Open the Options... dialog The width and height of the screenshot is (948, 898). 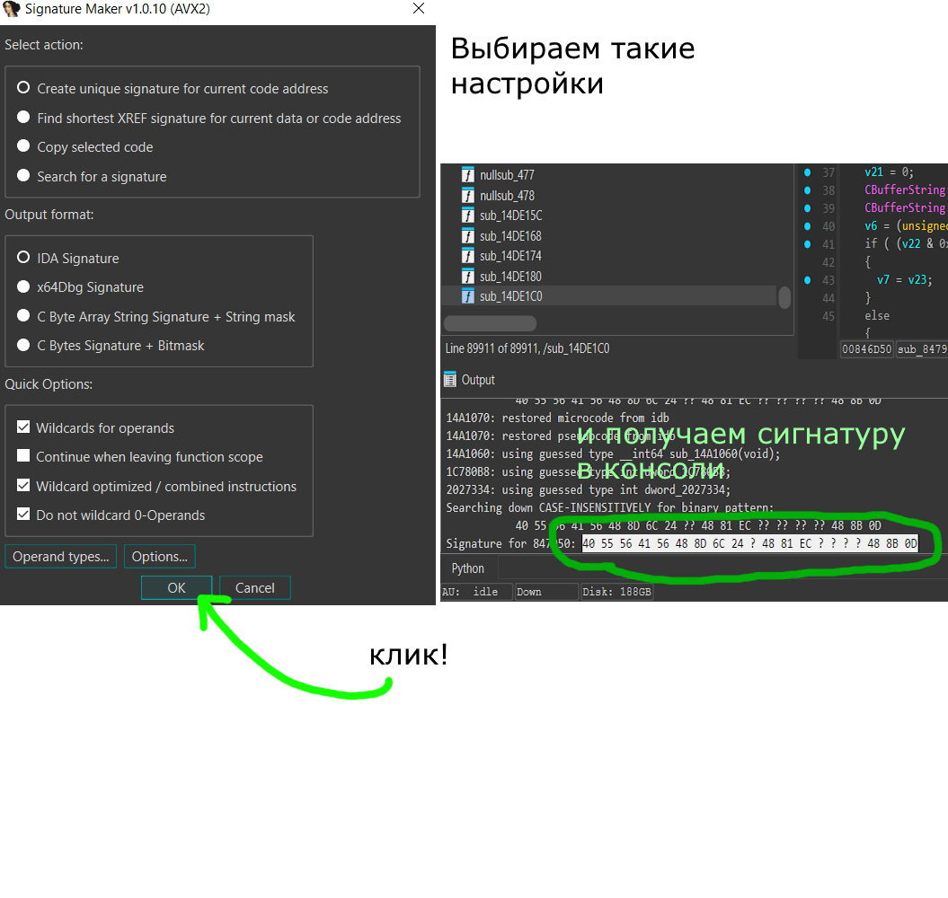click(160, 557)
